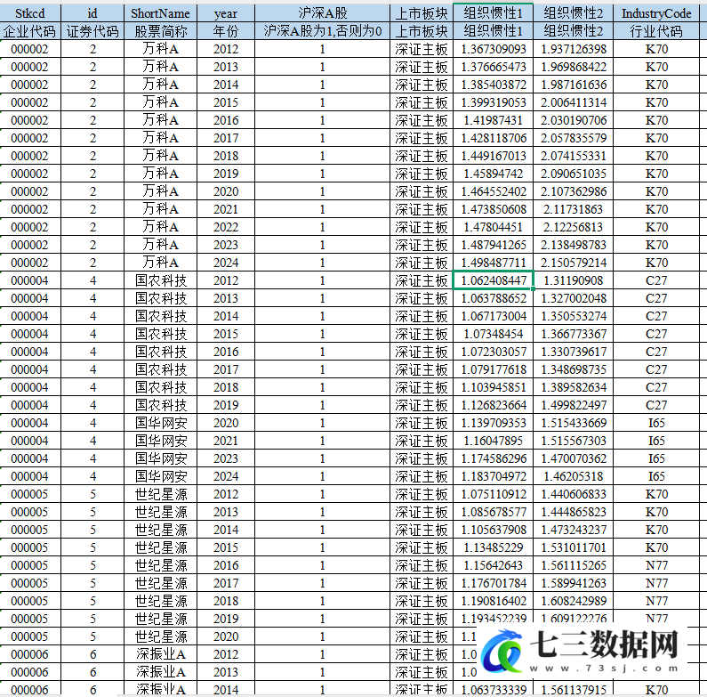Viewport: 707px width, 697px height.
Task: Select the 世纪星源 cell for year 2020
Action: (160, 636)
